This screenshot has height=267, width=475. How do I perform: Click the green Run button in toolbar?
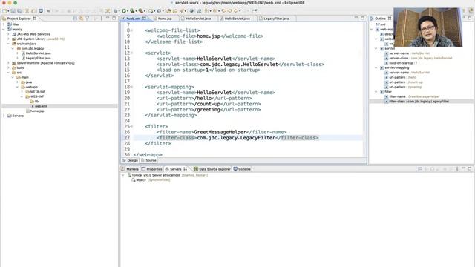124,11
